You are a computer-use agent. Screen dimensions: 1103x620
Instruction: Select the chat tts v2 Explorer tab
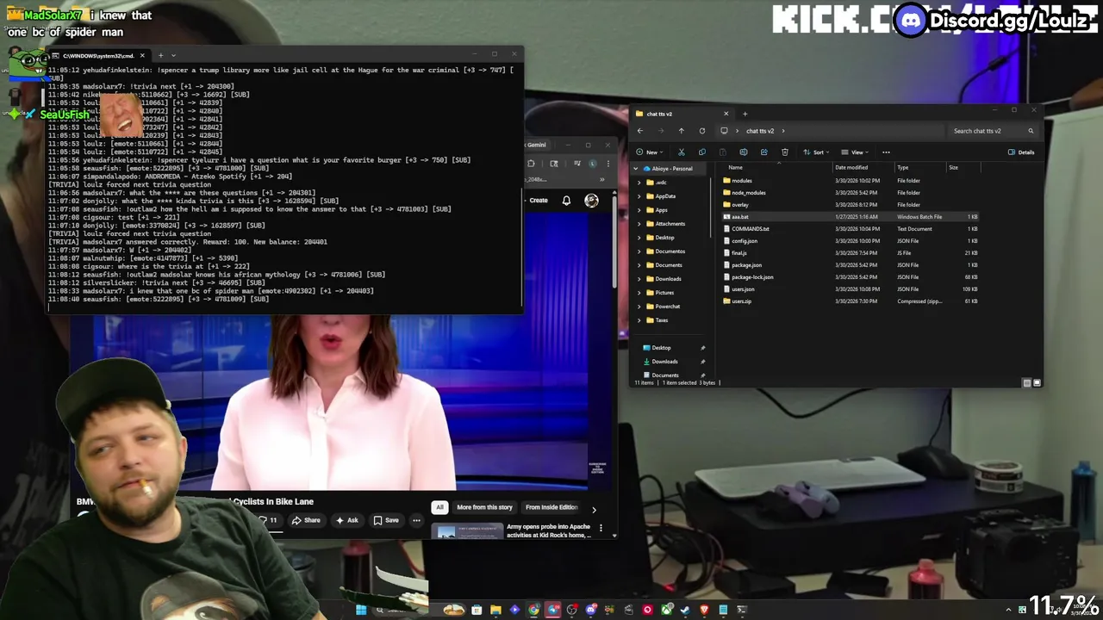tap(681, 114)
